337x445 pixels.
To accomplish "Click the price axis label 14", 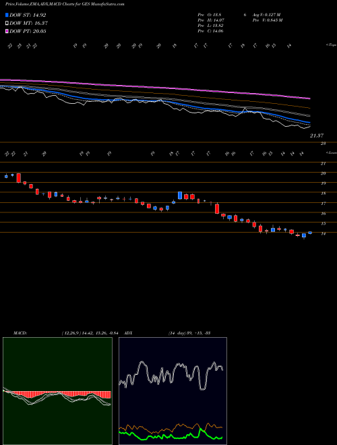I will point(323,233).
